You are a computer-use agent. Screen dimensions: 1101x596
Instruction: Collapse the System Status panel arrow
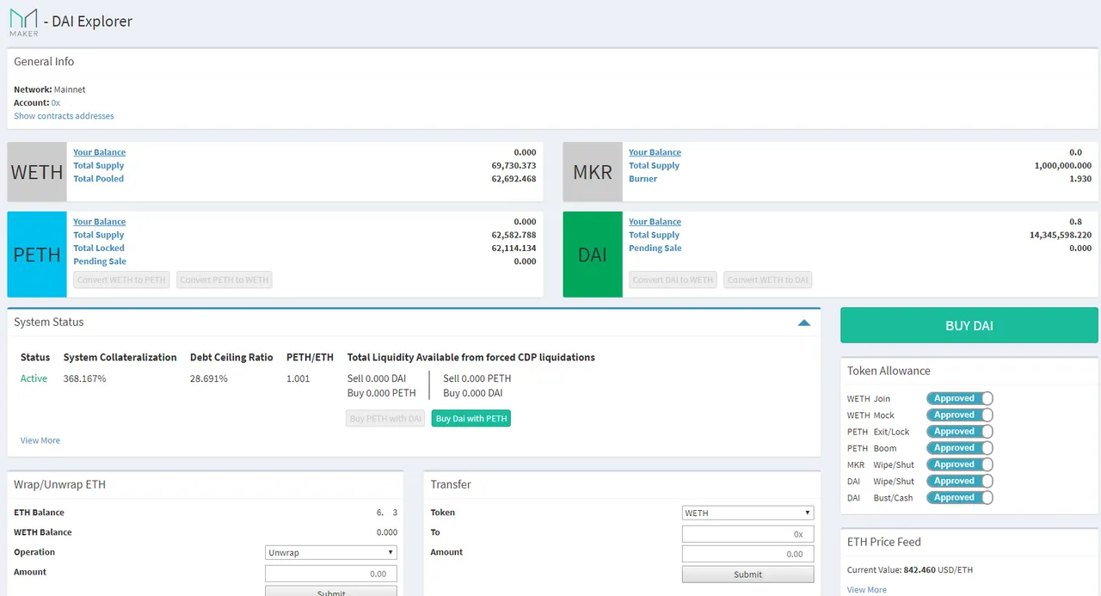(x=803, y=323)
